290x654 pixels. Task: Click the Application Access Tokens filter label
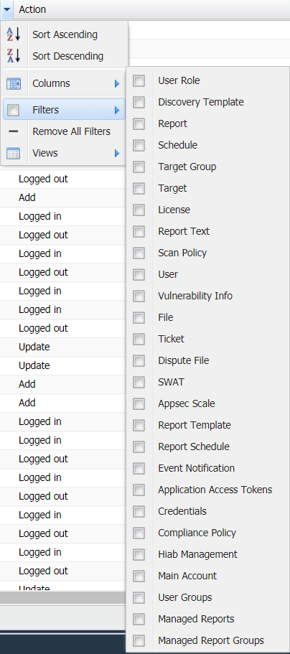215,490
